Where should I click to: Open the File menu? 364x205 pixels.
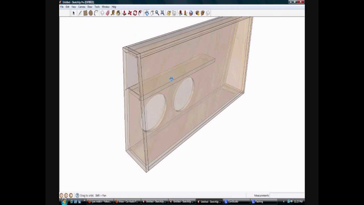pyautogui.click(x=62, y=7)
